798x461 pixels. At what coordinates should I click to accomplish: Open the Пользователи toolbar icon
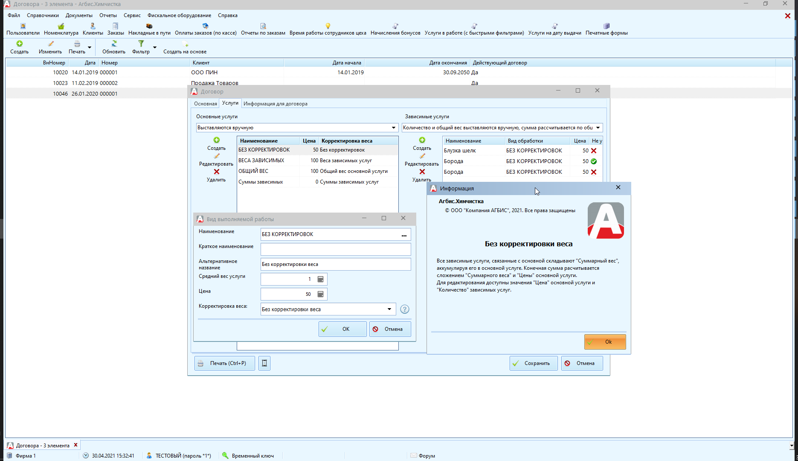[x=23, y=29]
